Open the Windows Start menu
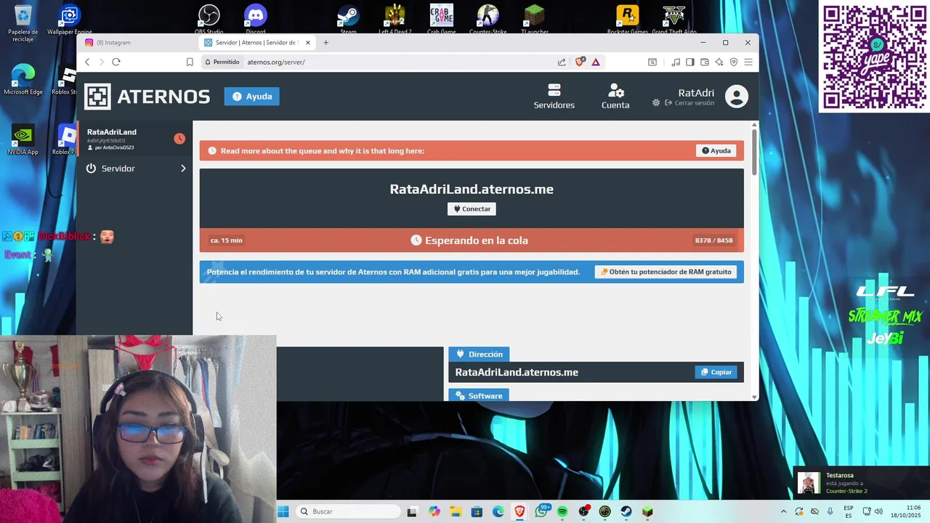This screenshot has height=523, width=930. (283, 511)
